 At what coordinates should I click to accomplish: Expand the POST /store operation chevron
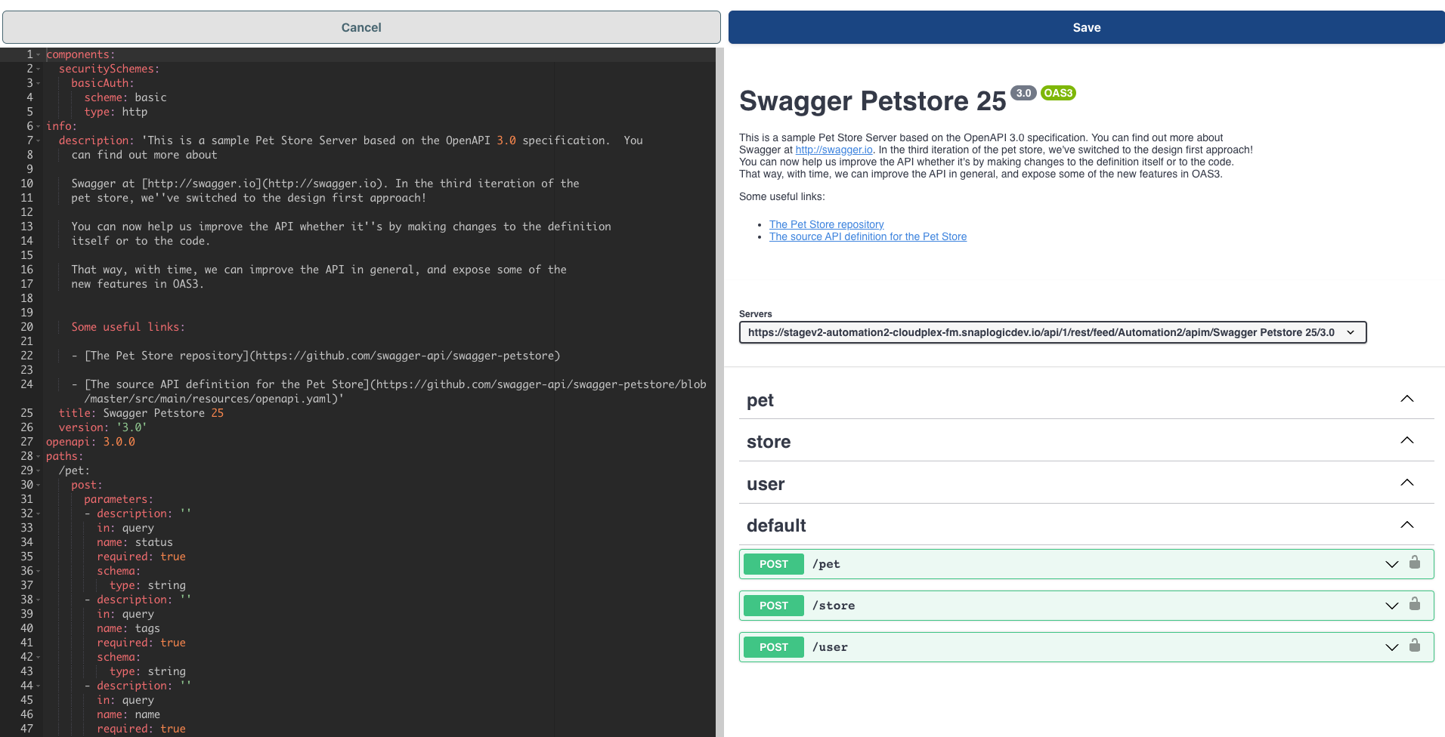(x=1392, y=606)
